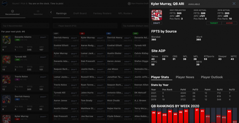239x123 pixels.
Task: Open the Top 5 Recommended dropdown
Action: click(x=25, y=26)
